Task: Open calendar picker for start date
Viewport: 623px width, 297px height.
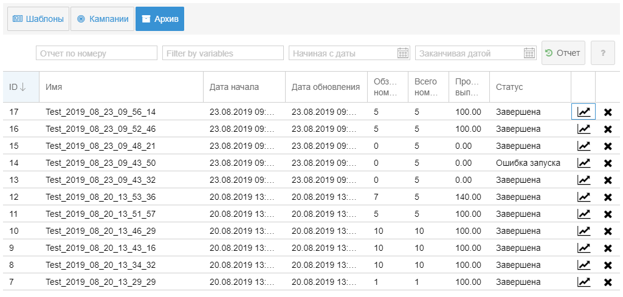Action: pos(403,53)
